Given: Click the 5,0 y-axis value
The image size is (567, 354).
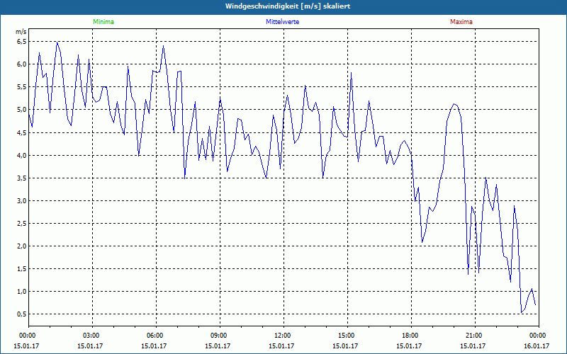Looking at the screenshot, I should [22, 110].
